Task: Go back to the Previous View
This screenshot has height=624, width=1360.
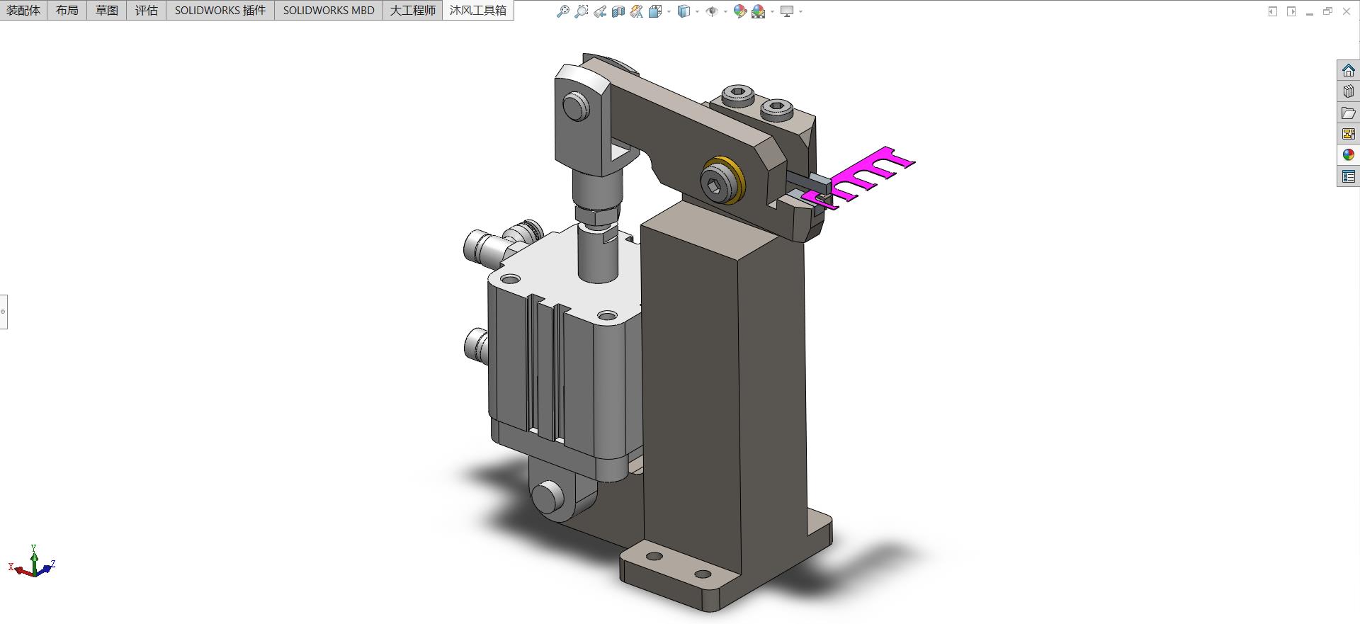Action: coord(600,11)
